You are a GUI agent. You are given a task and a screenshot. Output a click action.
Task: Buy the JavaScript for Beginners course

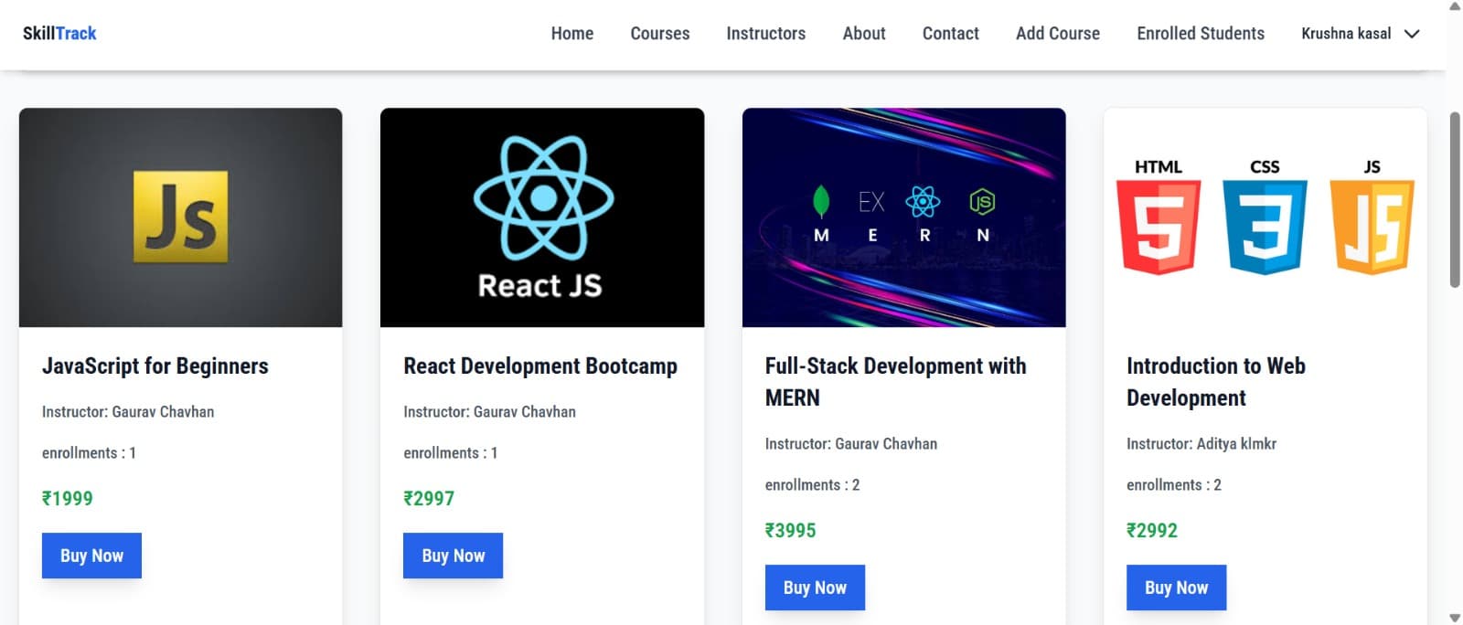pos(91,556)
